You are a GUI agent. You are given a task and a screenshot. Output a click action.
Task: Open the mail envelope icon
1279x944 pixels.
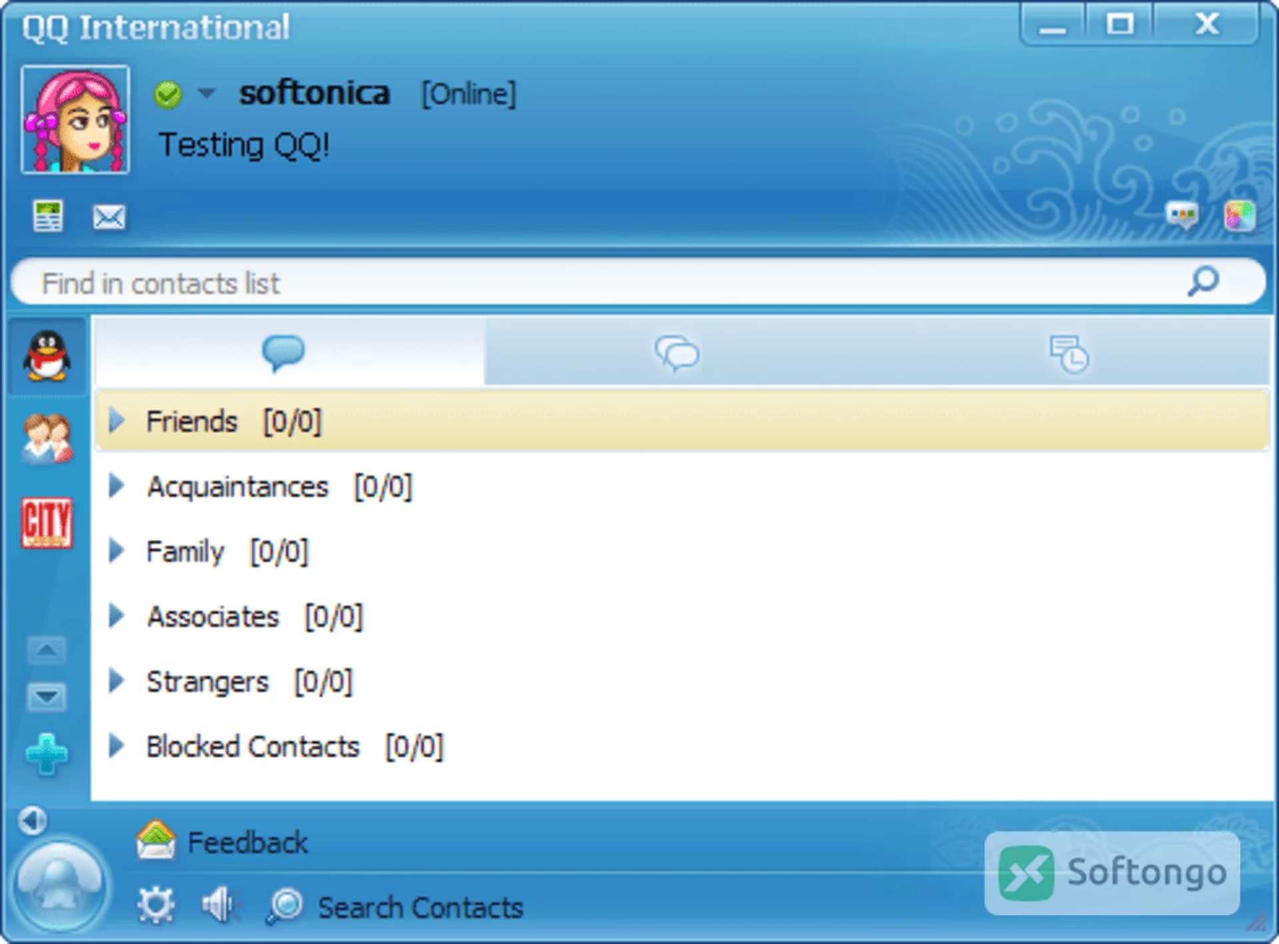[x=109, y=217]
